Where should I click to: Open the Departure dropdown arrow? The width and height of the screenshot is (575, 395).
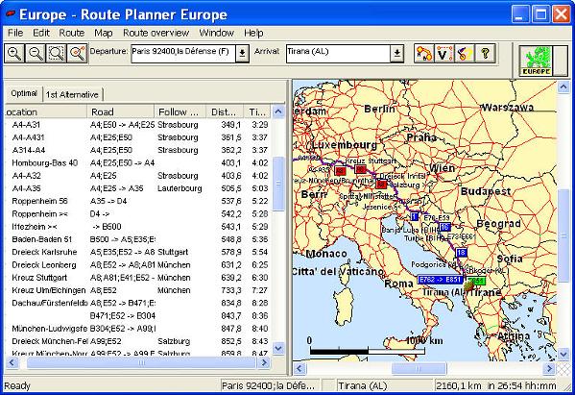click(x=242, y=54)
